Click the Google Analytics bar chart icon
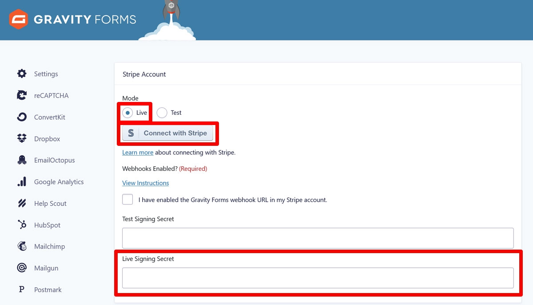 [22, 182]
